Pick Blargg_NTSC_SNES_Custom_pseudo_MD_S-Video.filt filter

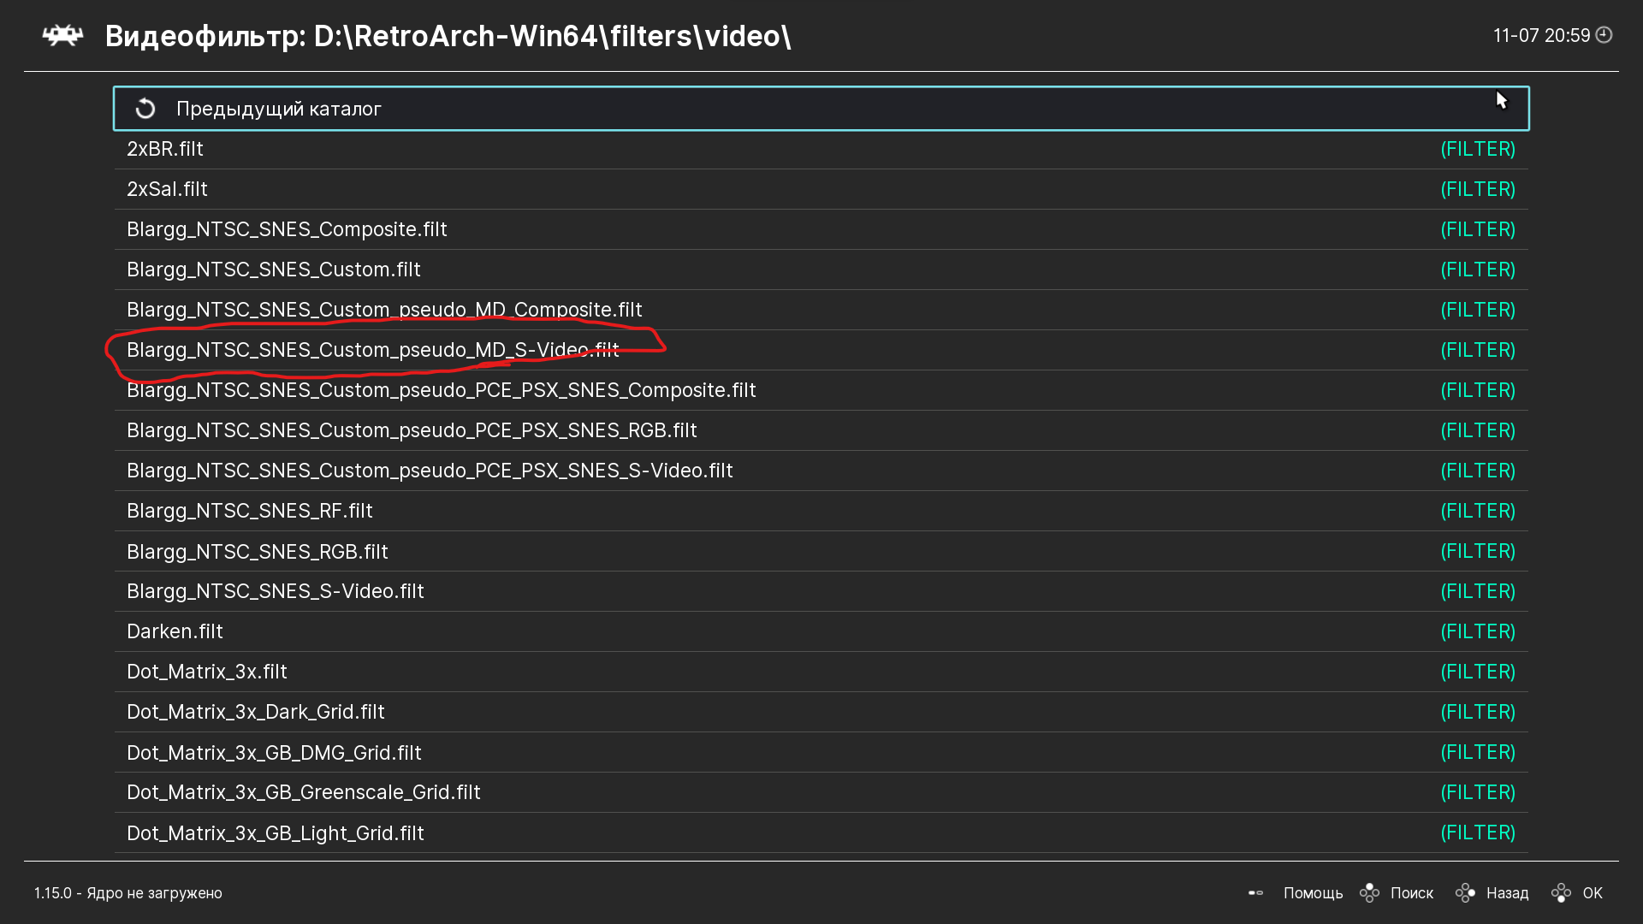(x=372, y=350)
